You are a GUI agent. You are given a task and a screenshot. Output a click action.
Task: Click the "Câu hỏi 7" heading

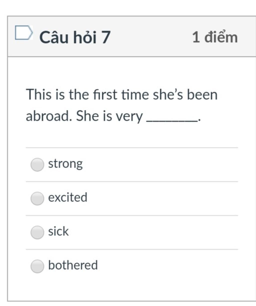tap(75, 37)
